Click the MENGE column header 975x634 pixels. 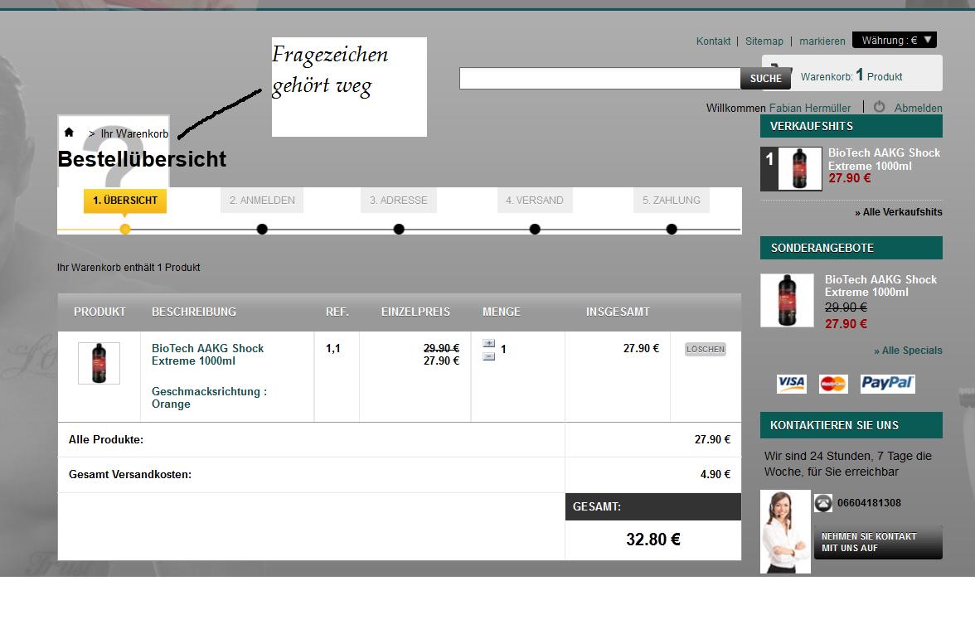[501, 312]
